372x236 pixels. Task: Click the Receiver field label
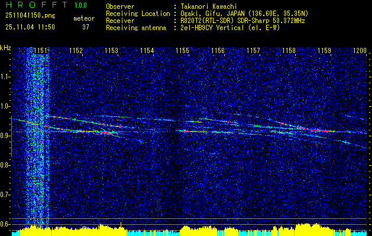tap(120, 21)
